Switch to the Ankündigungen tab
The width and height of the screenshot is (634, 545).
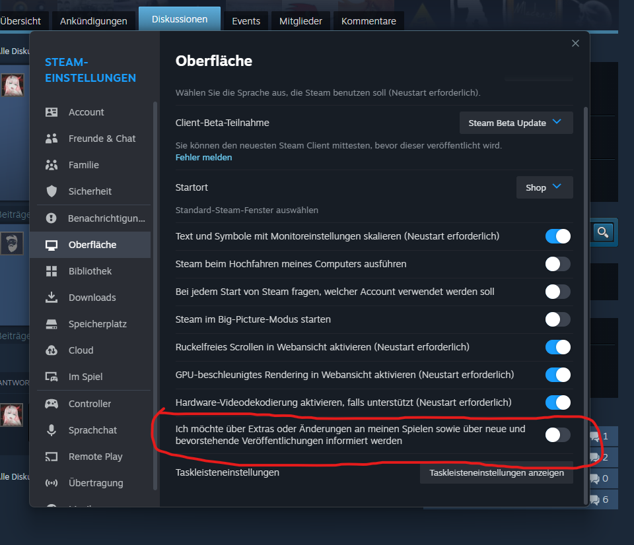click(x=93, y=21)
